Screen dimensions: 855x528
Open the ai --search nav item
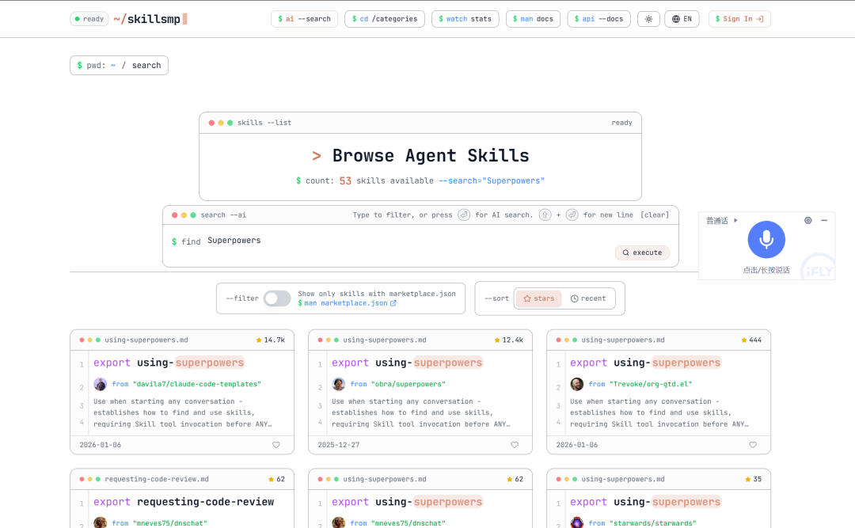(x=304, y=19)
